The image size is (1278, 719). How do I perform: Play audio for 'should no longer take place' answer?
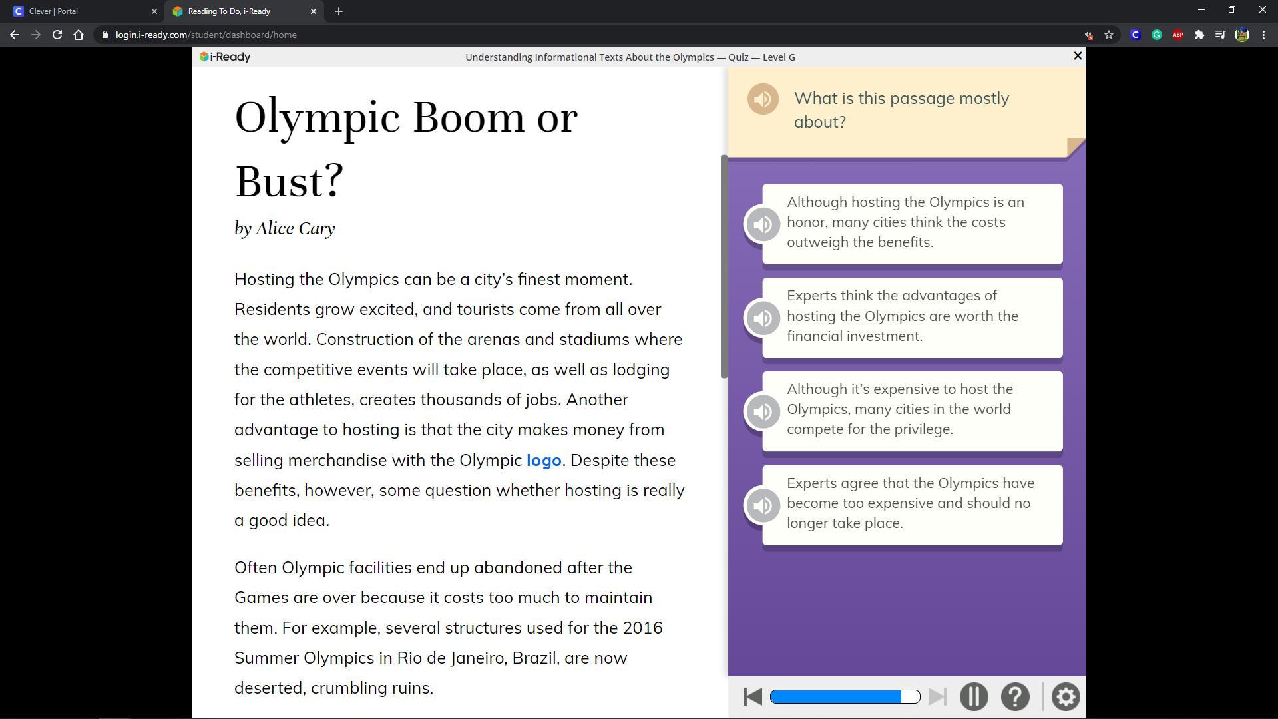[x=763, y=506]
